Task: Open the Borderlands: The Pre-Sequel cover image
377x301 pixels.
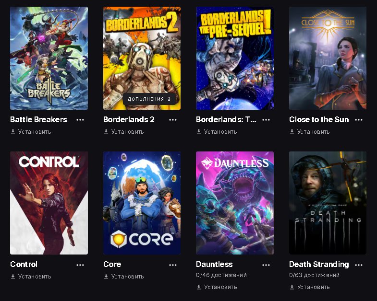Action: (x=235, y=58)
